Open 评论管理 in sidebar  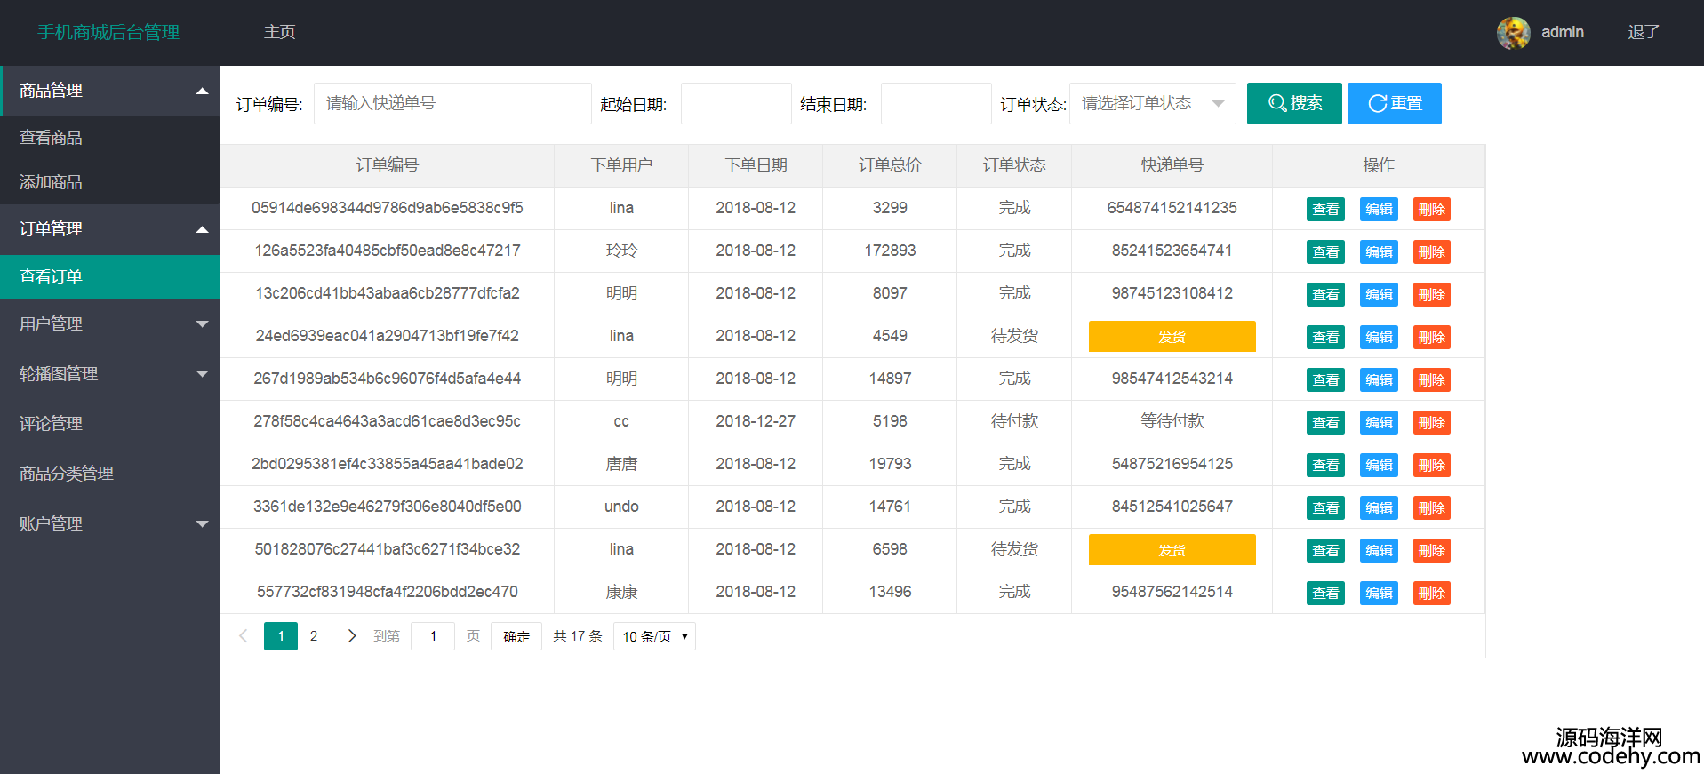[x=109, y=424]
